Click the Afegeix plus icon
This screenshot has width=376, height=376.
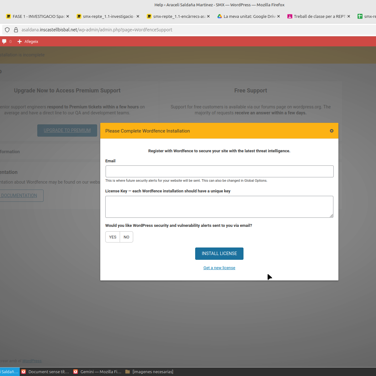tap(20, 41)
